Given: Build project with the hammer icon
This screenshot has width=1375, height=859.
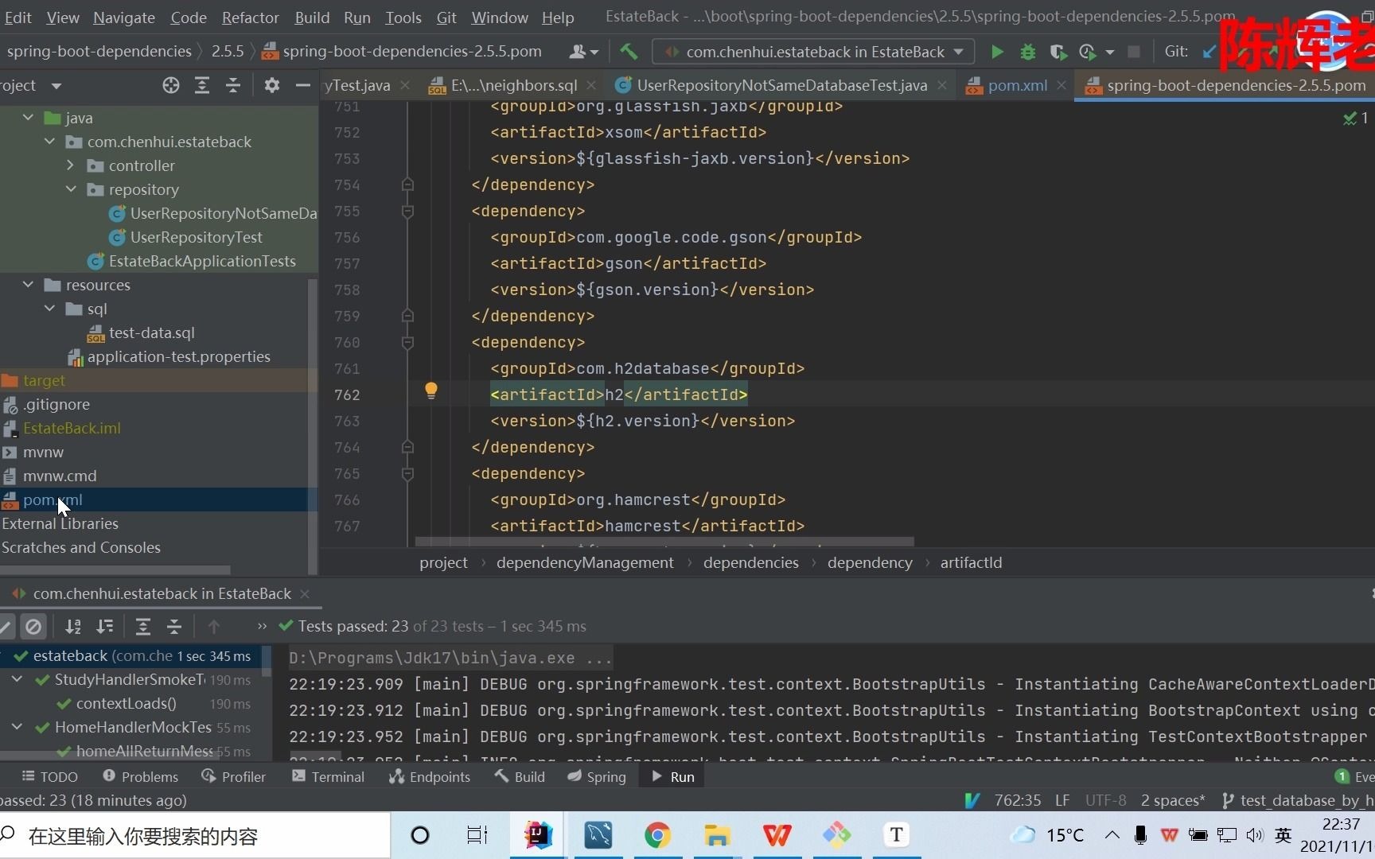Looking at the screenshot, I should click(629, 52).
